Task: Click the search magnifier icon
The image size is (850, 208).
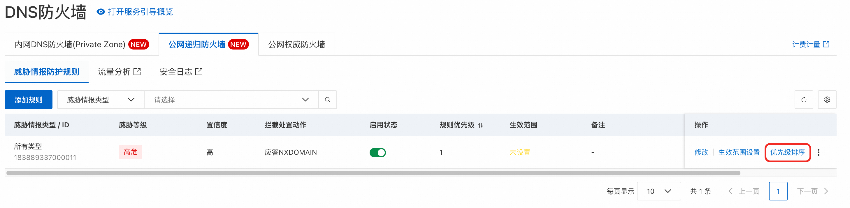Action: 327,100
